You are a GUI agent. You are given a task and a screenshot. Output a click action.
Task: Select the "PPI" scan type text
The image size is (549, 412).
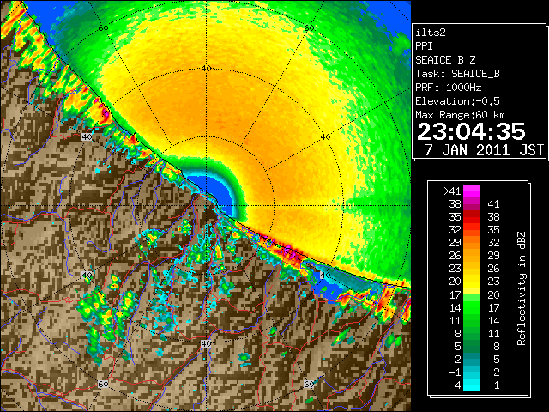pos(424,46)
